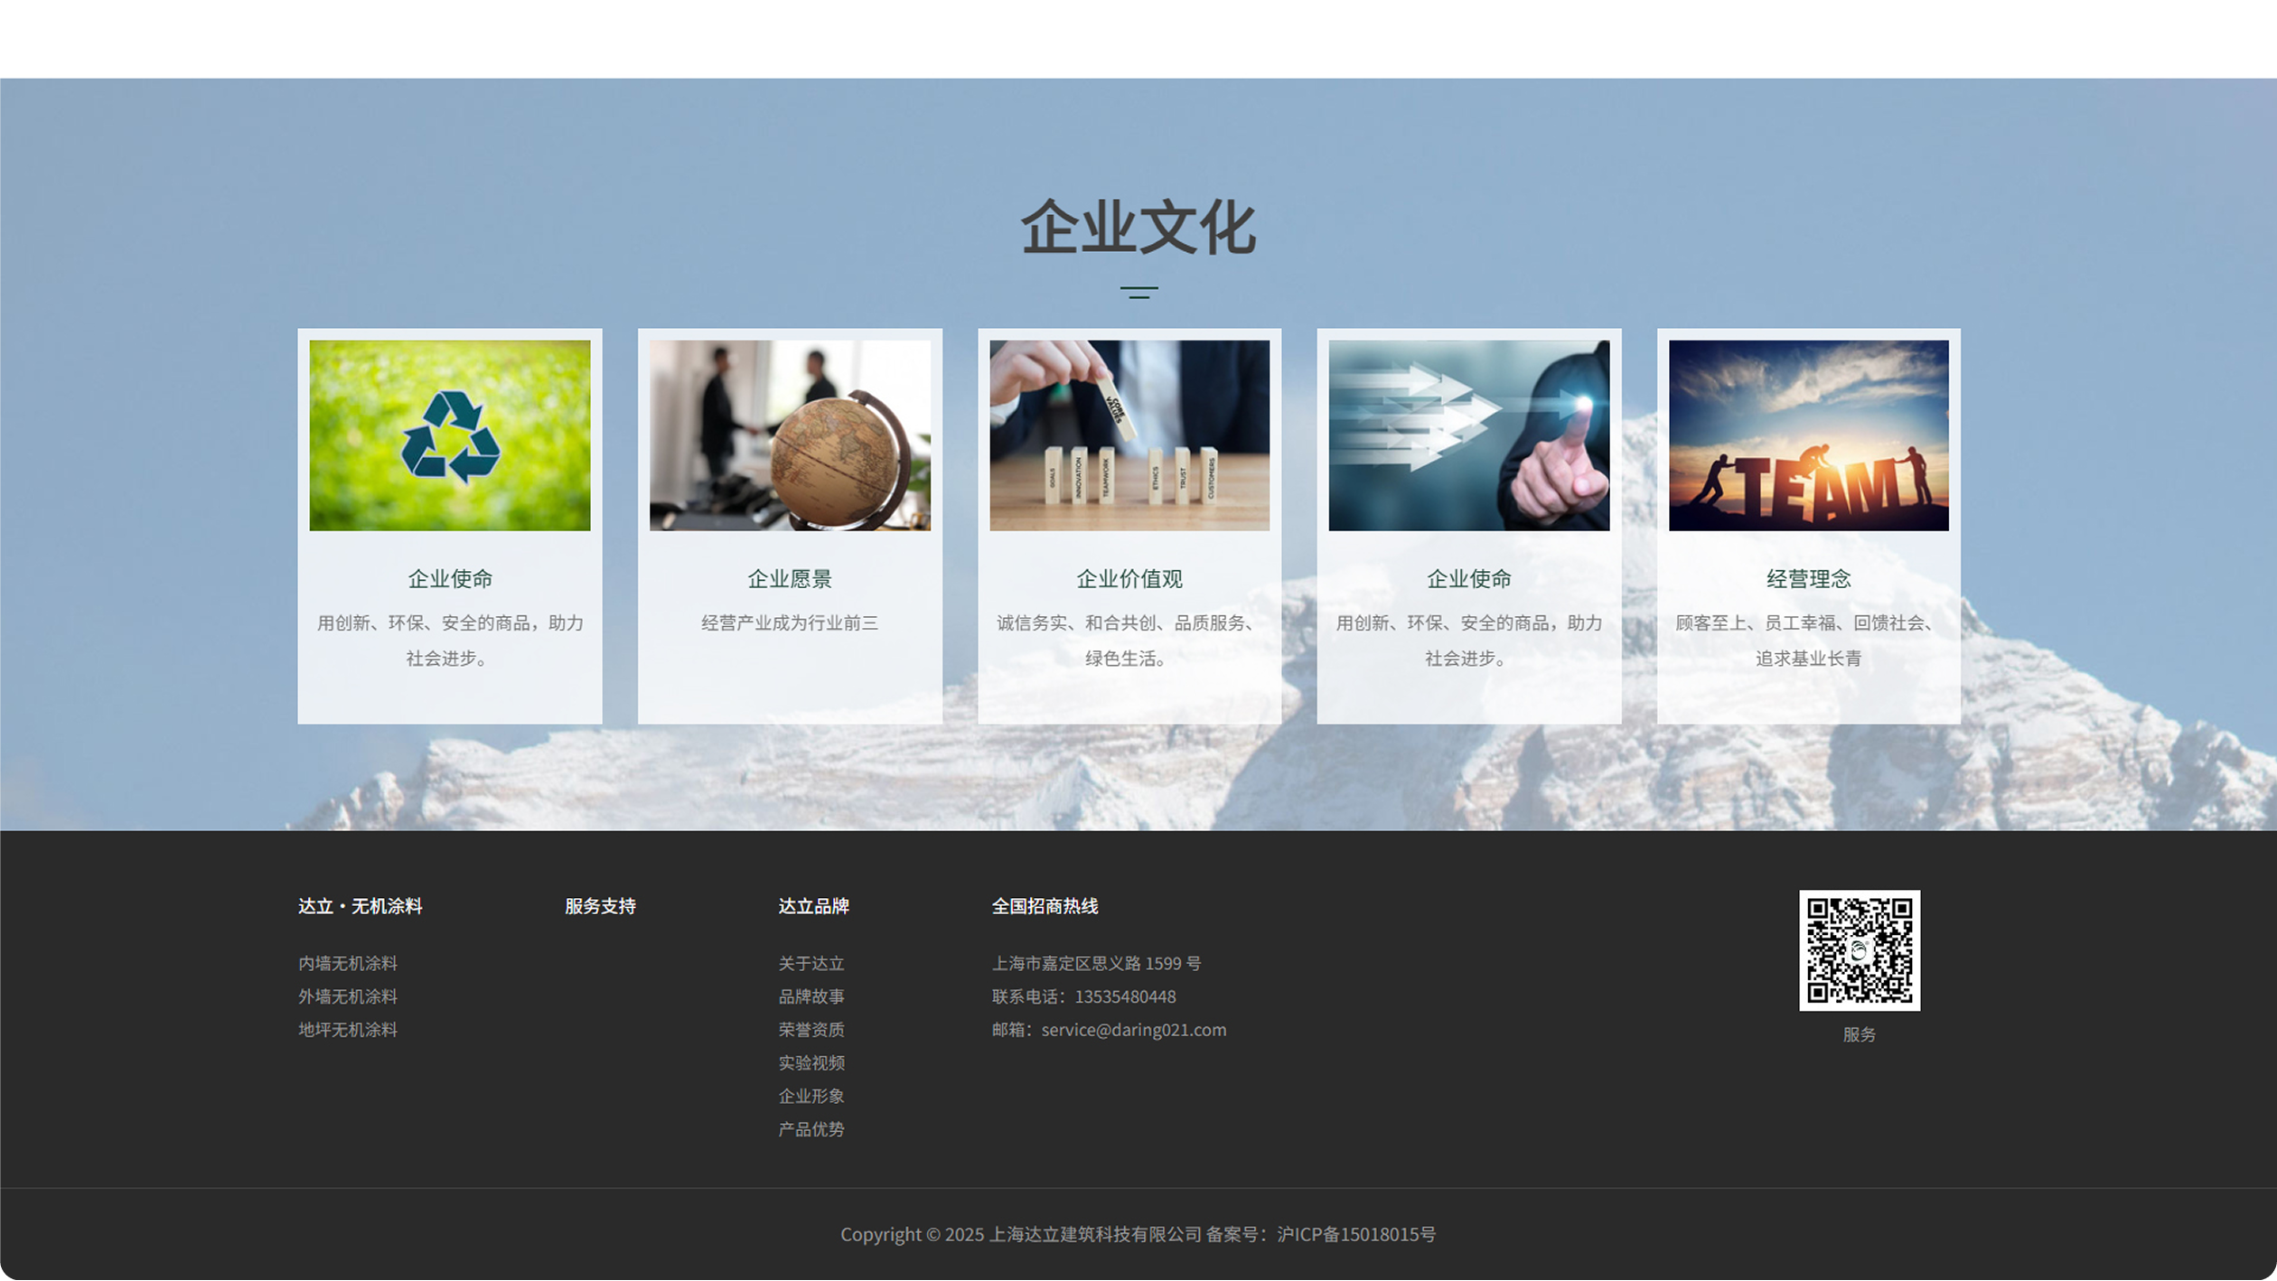Click the service@daring021.com email address
Screen dimensions: 2277x1281
[1132, 1030]
